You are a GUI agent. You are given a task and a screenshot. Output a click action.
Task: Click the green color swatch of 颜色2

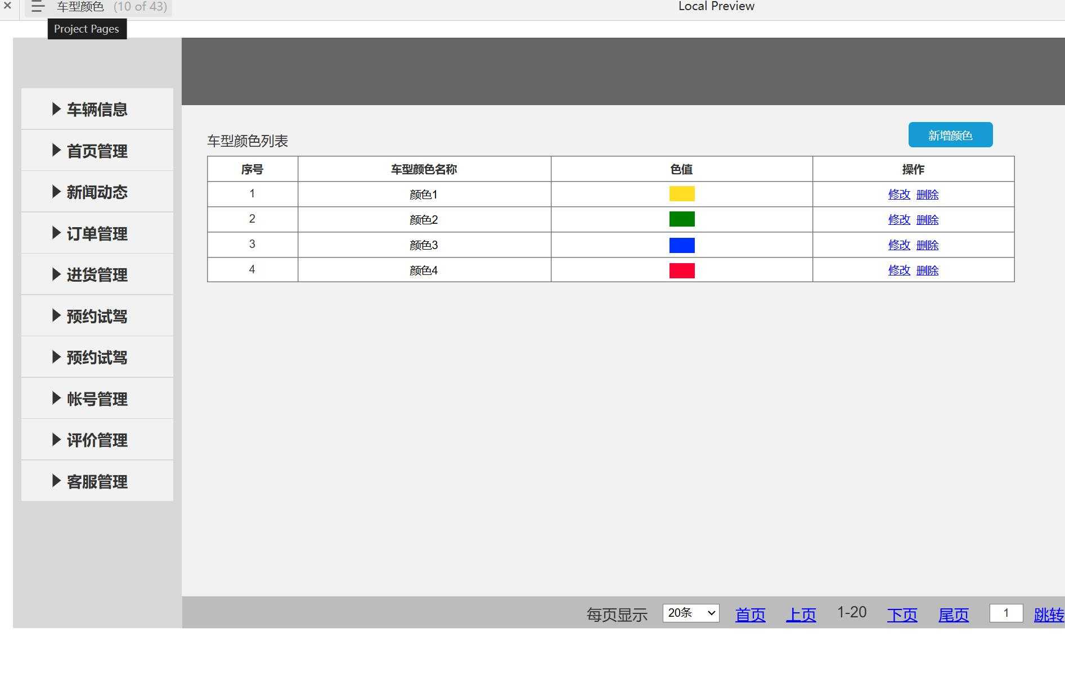pyautogui.click(x=682, y=219)
